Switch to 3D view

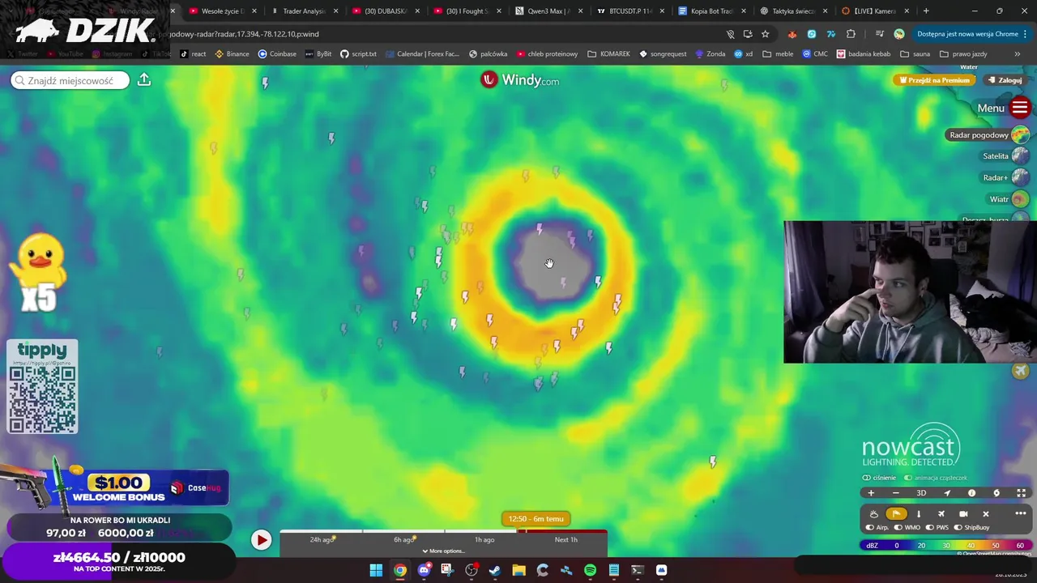tap(921, 493)
